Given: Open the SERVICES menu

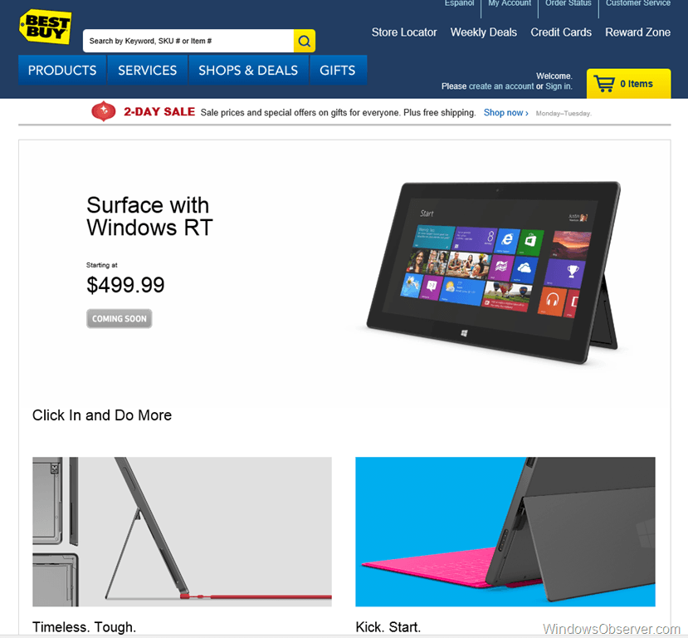Looking at the screenshot, I should [x=148, y=71].
